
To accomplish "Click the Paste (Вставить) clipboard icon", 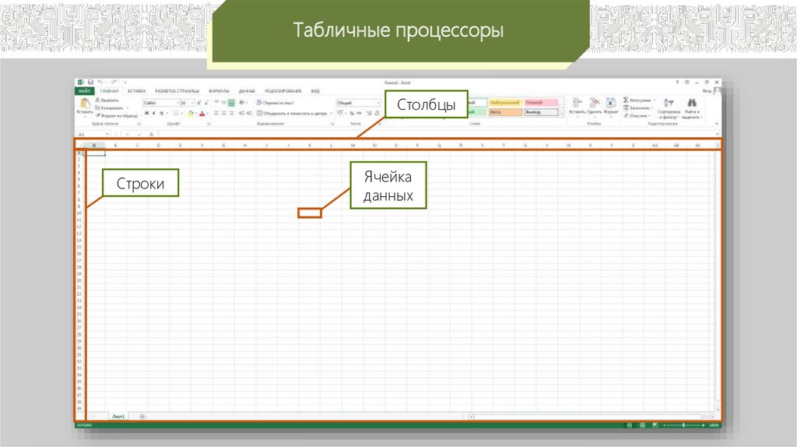I will pyautogui.click(x=84, y=104).
